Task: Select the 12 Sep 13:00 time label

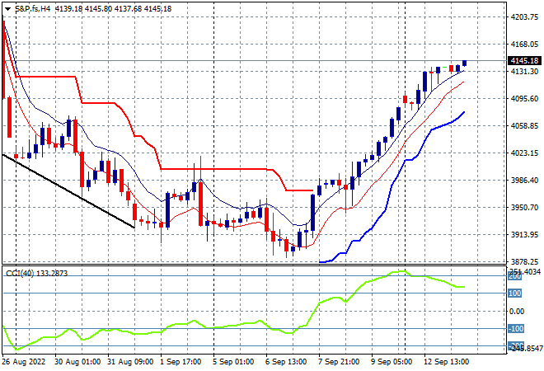Action: coord(446,362)
